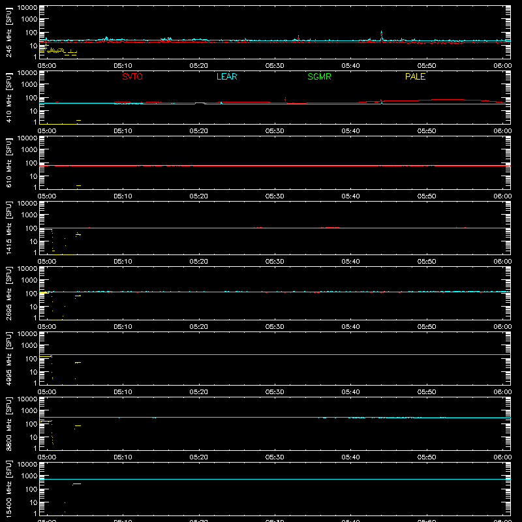This screenshot has width=522, height=522.
Task: Click the 05:20 tick under the 1415 MHz panel
Action: [x=199, y=262]
